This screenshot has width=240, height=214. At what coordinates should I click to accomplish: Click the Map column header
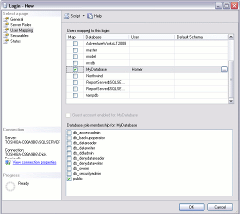74,37
